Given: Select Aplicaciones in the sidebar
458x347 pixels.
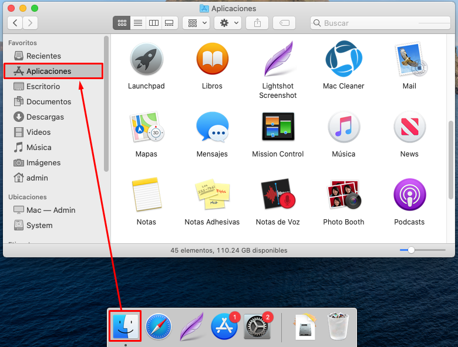Looking at the screenshot, I should pyautogui.click(x=53, y=71).
